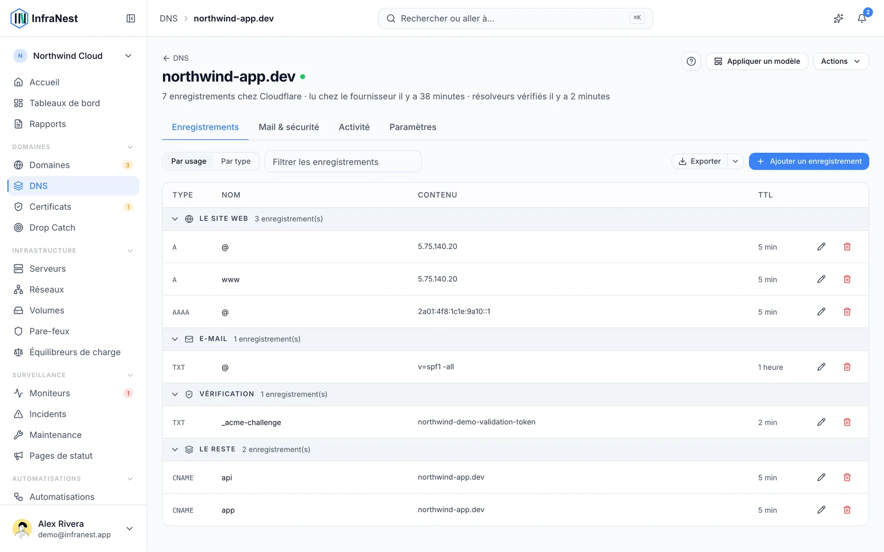Screen dimensions: 884x552
Task: Open Certificats in the sidebar
Action: tap(73, 207)
